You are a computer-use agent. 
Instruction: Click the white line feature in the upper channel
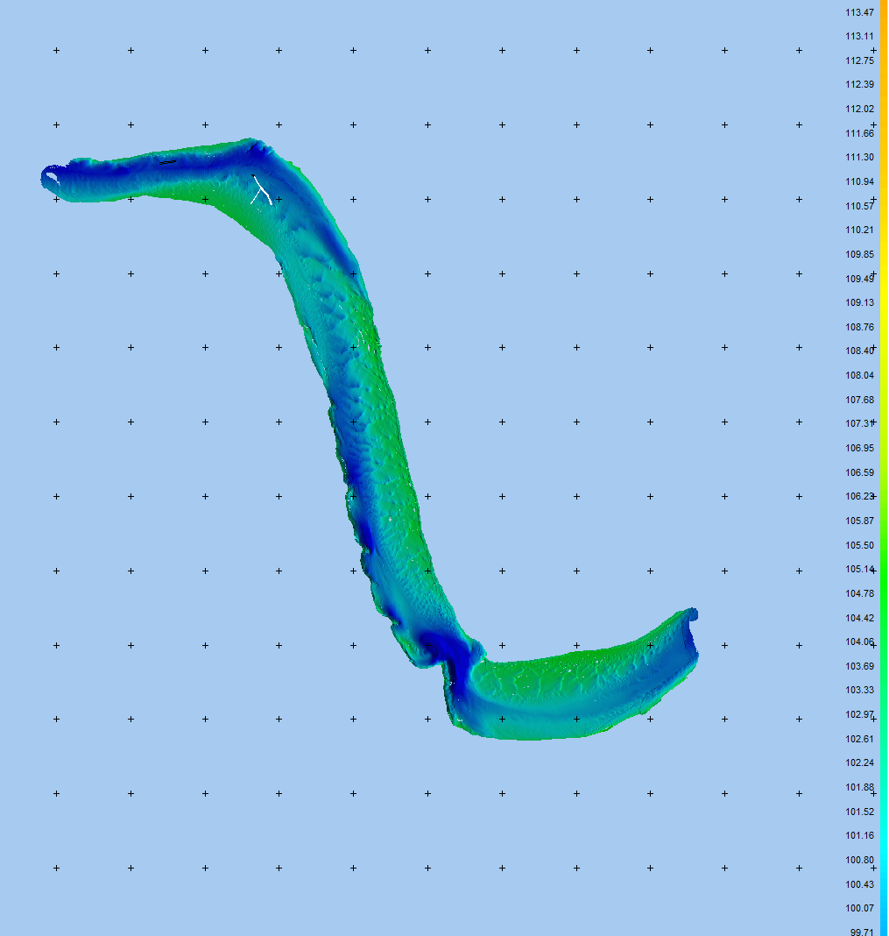click(x=261, y=190)
